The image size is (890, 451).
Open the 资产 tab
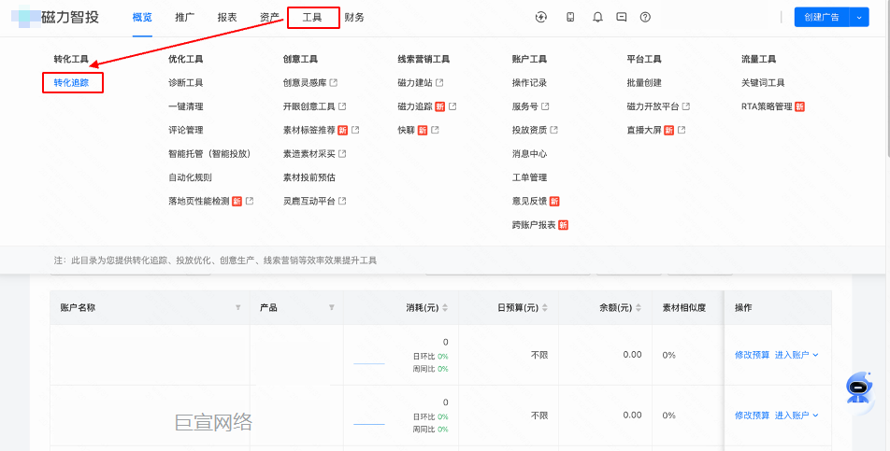pyautogui.click(x=269, y=18)
